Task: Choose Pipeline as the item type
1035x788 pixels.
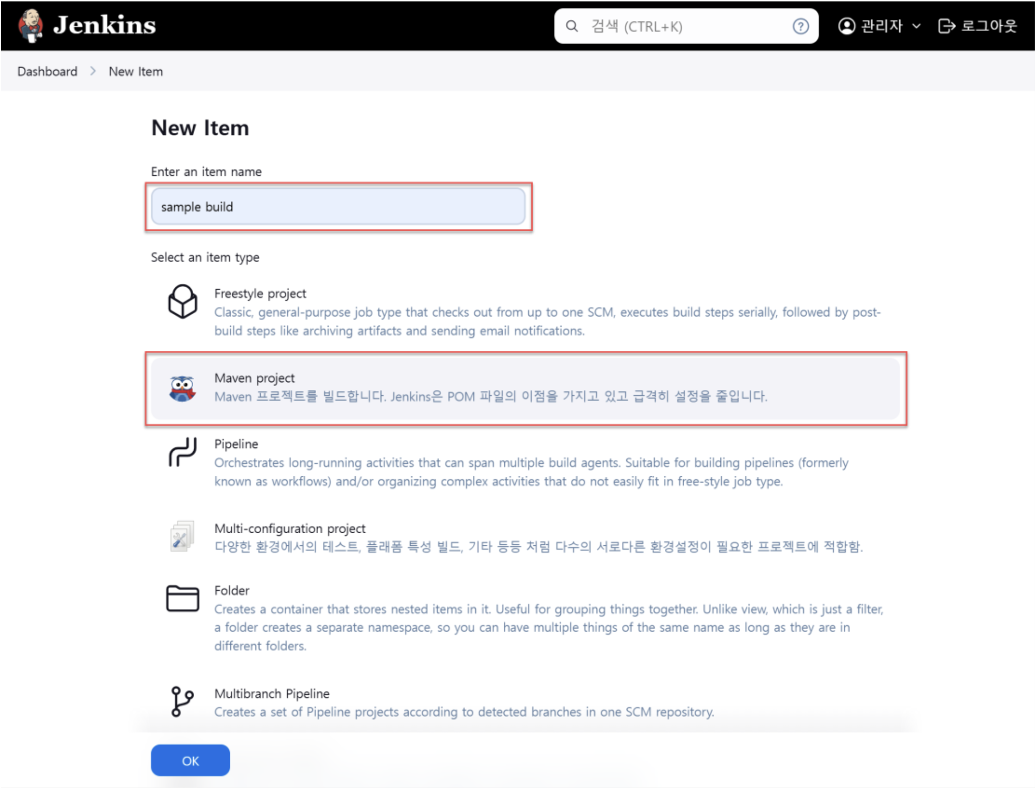Action: click(236, 444)
